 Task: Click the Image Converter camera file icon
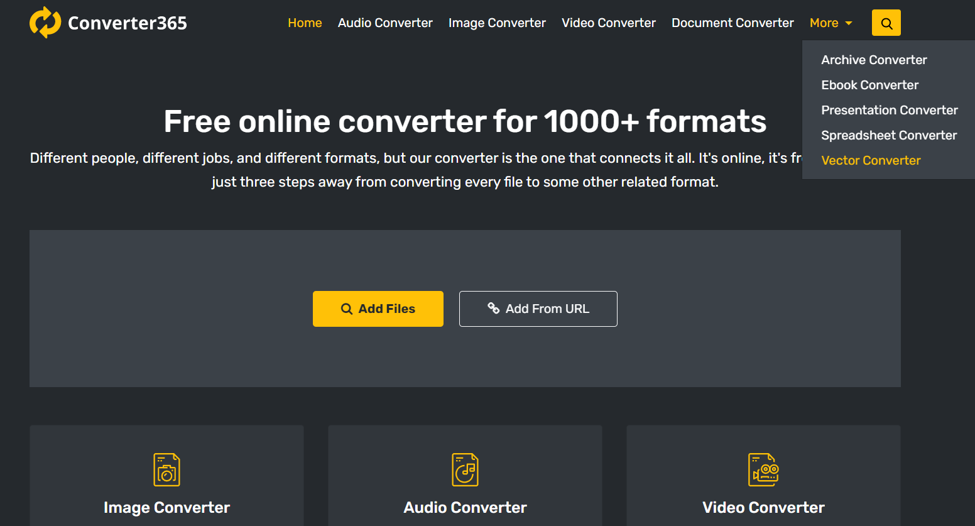166,469
